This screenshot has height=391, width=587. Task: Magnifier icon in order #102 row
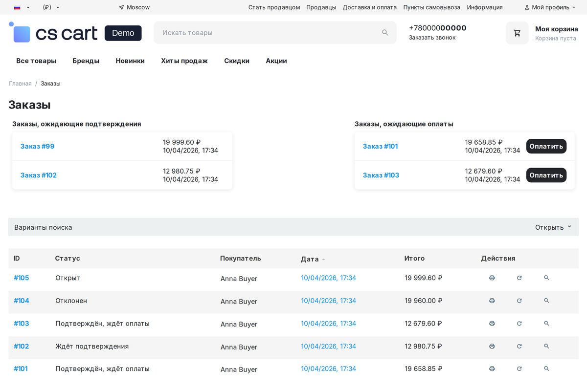(546, 347)
